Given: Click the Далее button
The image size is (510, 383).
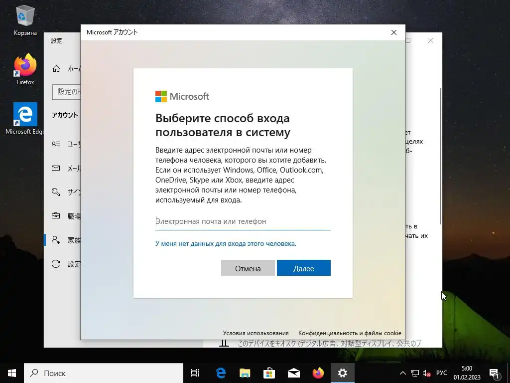Looking at the screenshot, I should [303, 268].
